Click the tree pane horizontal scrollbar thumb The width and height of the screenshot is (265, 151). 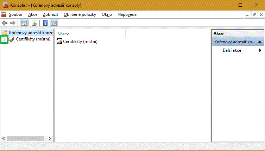(x=21, y=139)
